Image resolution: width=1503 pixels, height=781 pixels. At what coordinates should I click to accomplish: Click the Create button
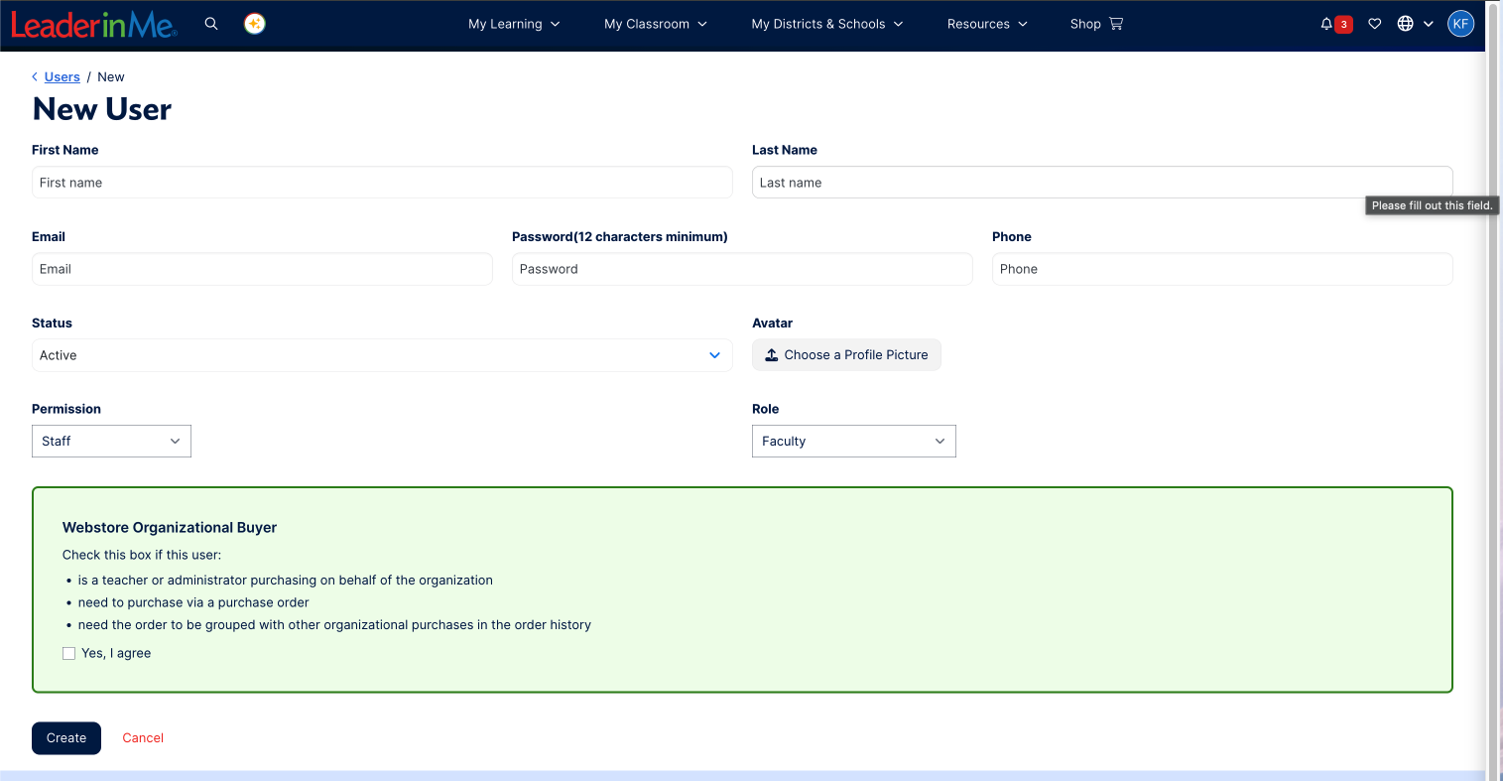tap(66, 737)
